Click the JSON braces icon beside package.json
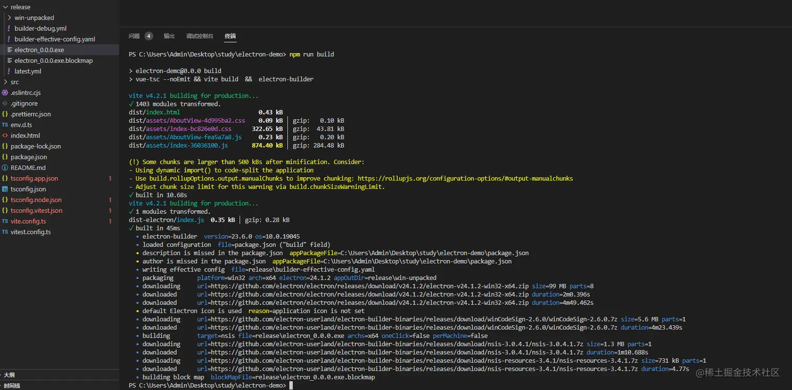 [x=5, y=157]
